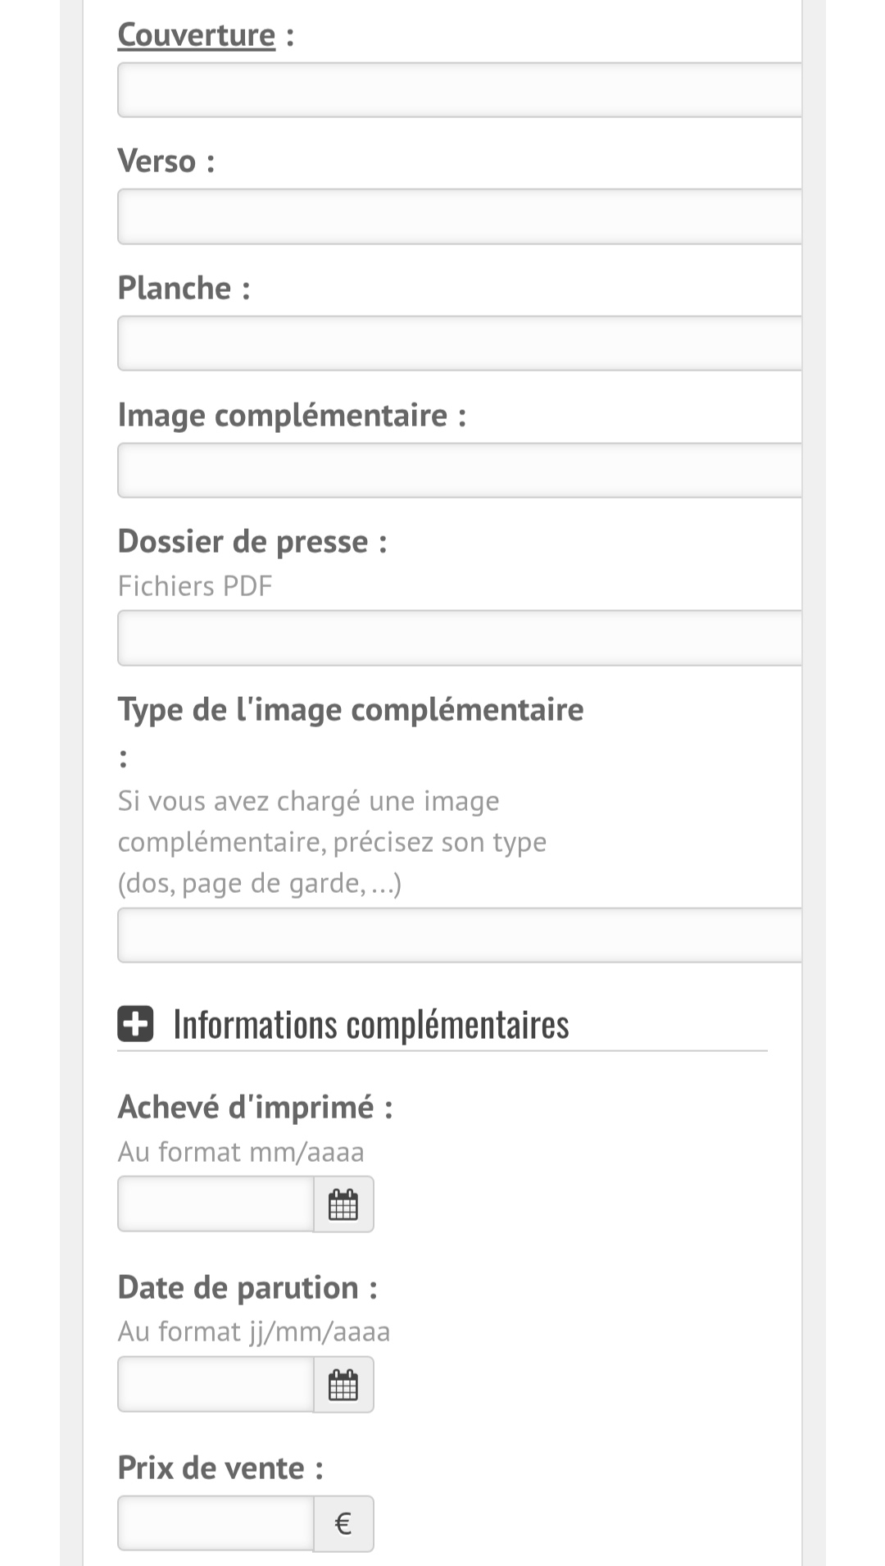The image size is (885, 1566).
Task: Open the Date de parution calendar picker
Action: pyautogui.click(x=343, y=1384)
